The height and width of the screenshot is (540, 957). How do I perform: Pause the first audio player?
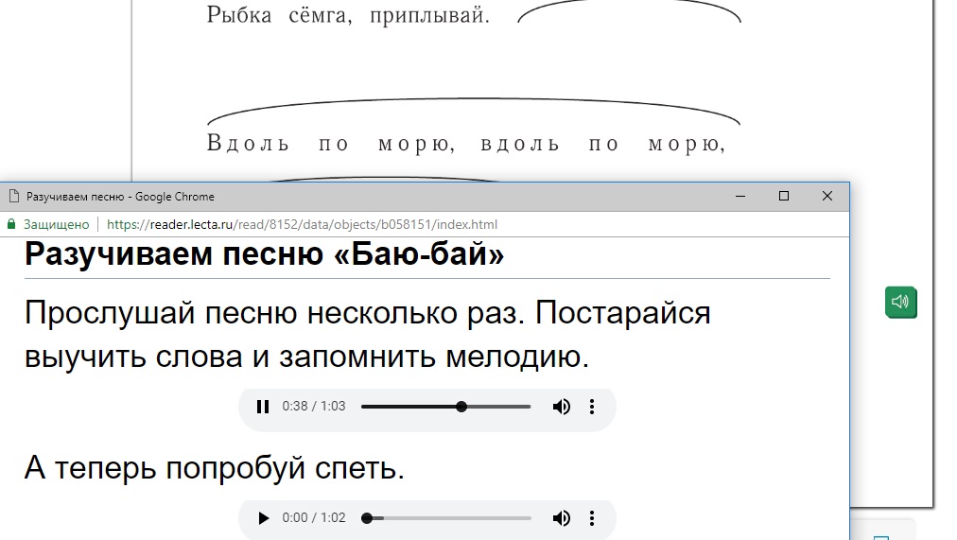point(263,407)
